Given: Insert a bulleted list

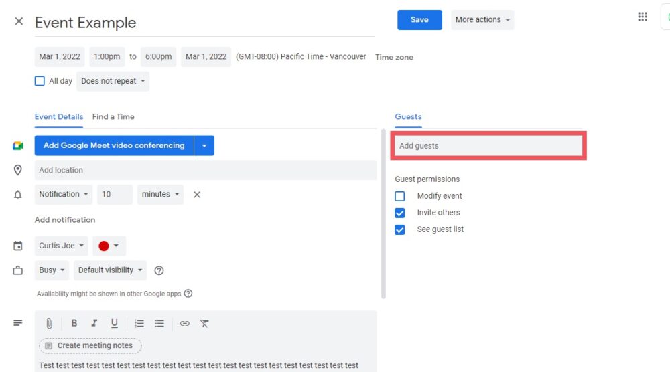Looking at the screenshot, I should (x=159, y=323).
